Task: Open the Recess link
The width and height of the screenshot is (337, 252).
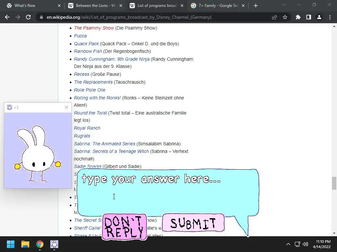Action: click(82, 74)
